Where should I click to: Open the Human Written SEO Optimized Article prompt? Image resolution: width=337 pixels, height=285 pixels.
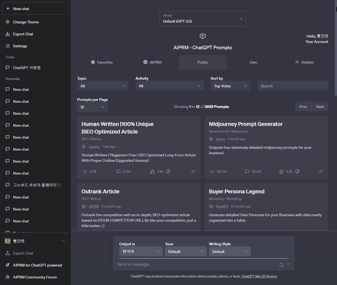point(117,128)
